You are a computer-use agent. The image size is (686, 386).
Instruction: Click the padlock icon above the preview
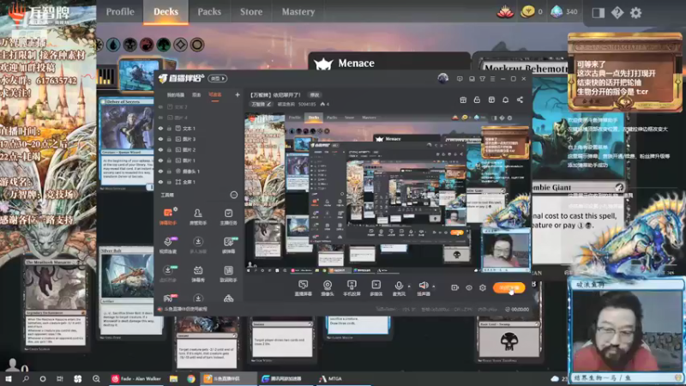(x=477, y=100)
